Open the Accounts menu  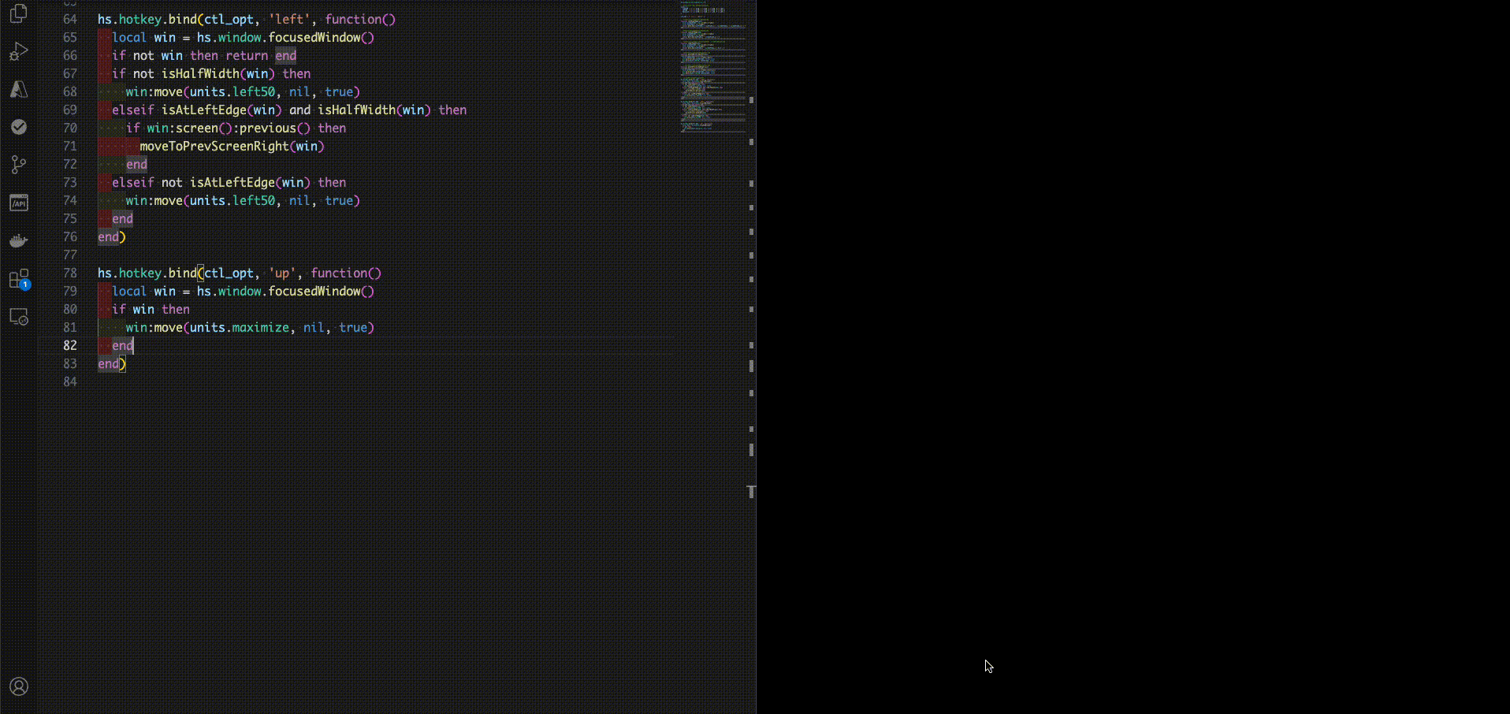pyautogui.click(x=19, y=686)
